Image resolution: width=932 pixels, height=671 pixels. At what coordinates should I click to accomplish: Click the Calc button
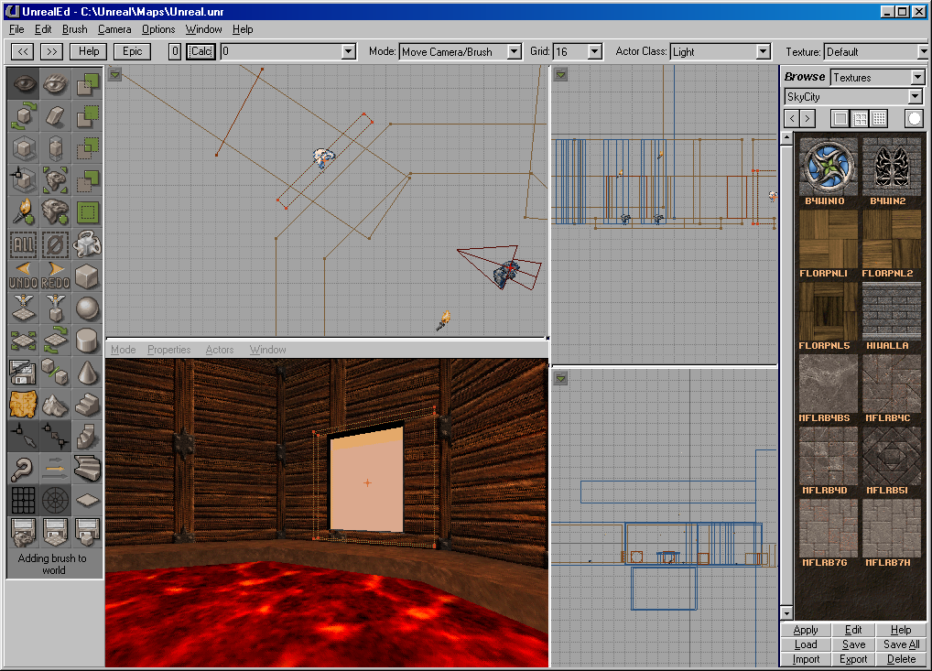[200, 51]
